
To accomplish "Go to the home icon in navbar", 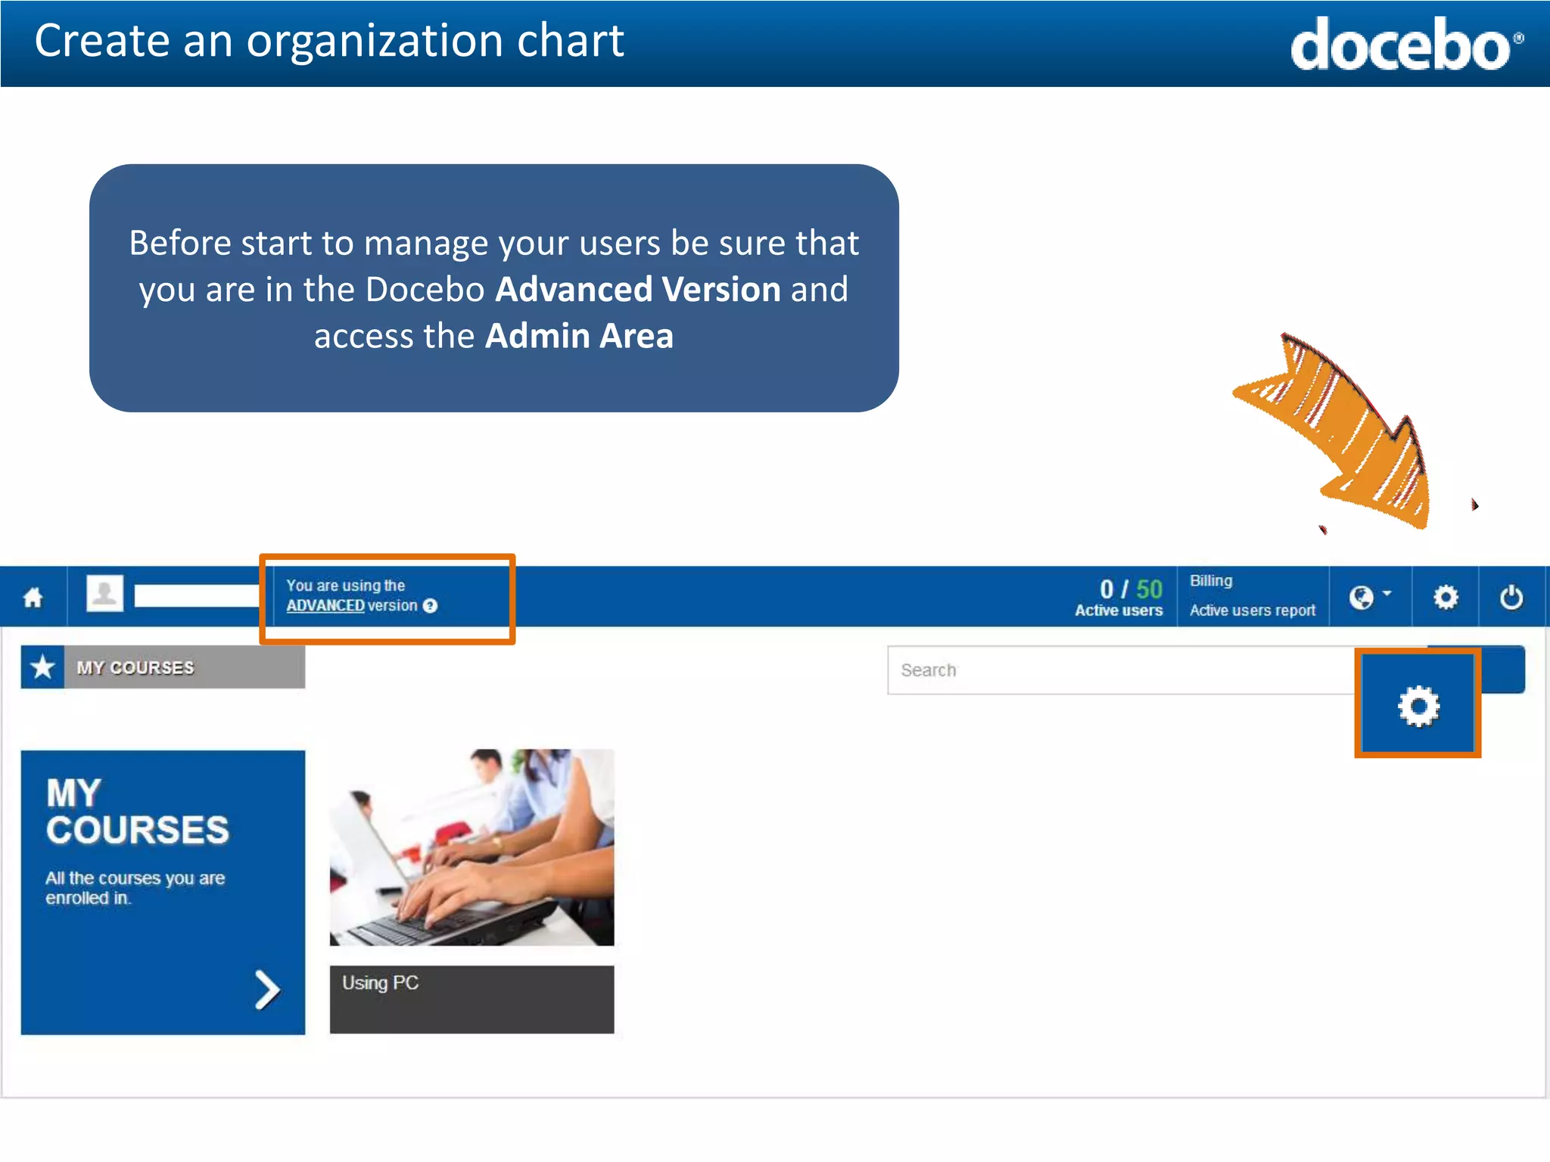I will (33, 598).
